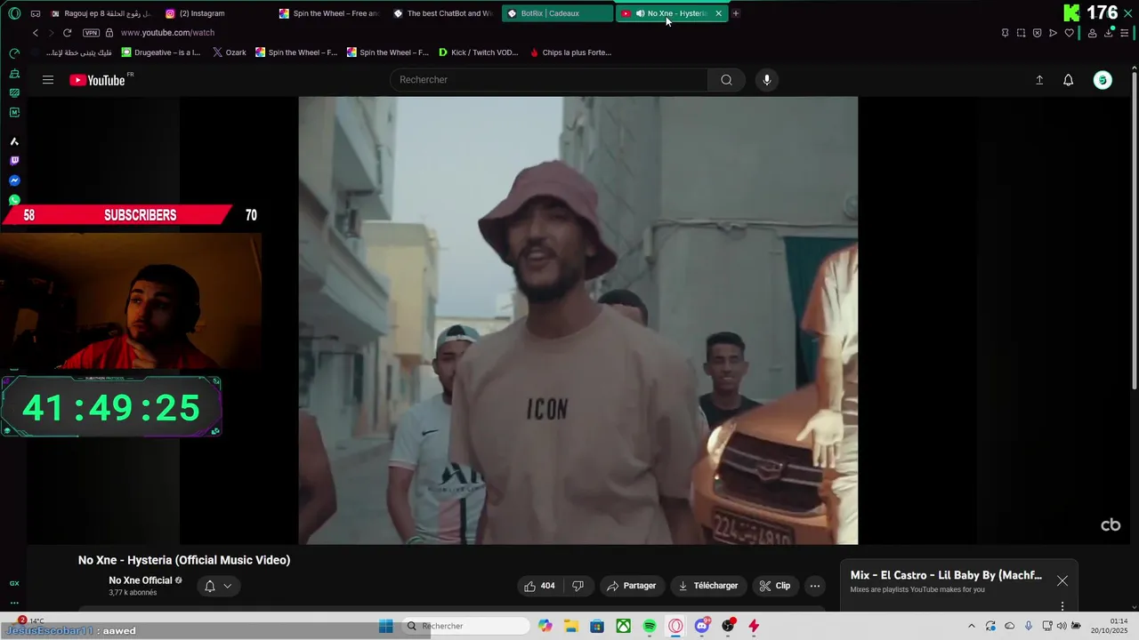Image resolution: width=1139 pixels, height=640 pixels.
Task: Add page to bookmarks with heart icon
Action: [1069, 33]
